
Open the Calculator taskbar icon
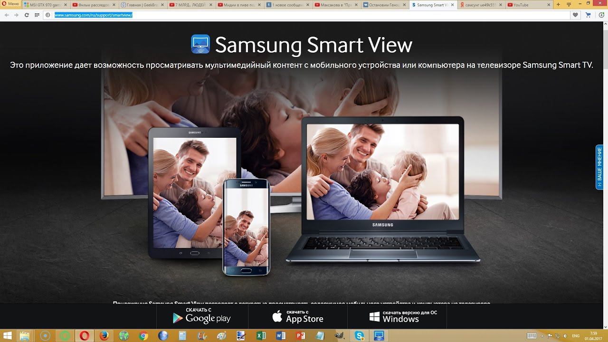(x=182, y=335)
